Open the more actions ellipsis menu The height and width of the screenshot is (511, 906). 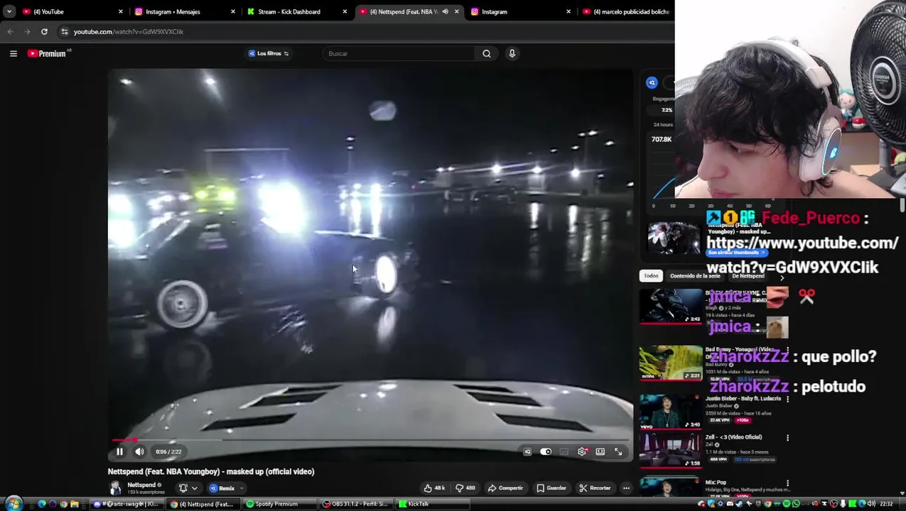coord(626,488)
